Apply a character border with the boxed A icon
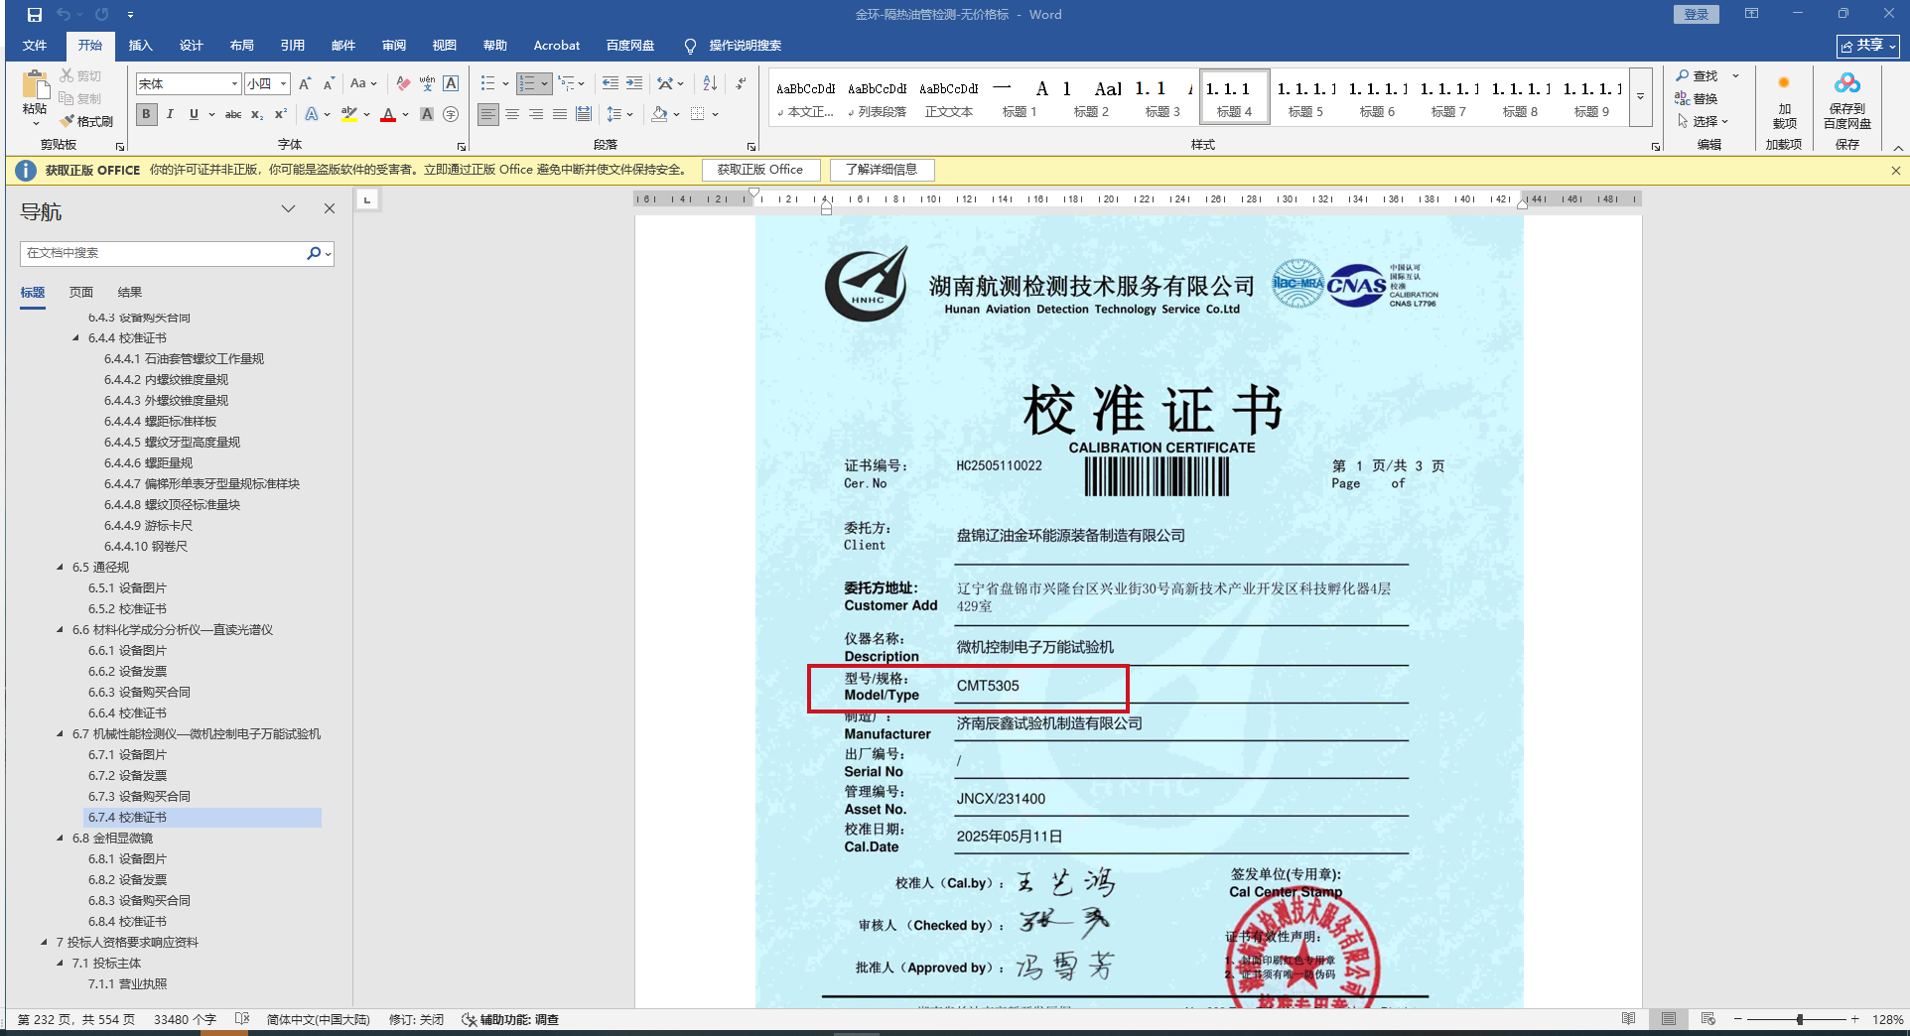This screenshot has height=1036, width=1910. (451, 84)
